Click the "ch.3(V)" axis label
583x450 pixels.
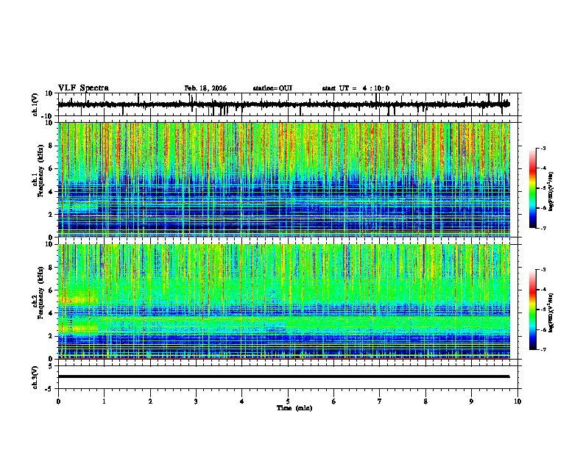[x=35, y=378]
